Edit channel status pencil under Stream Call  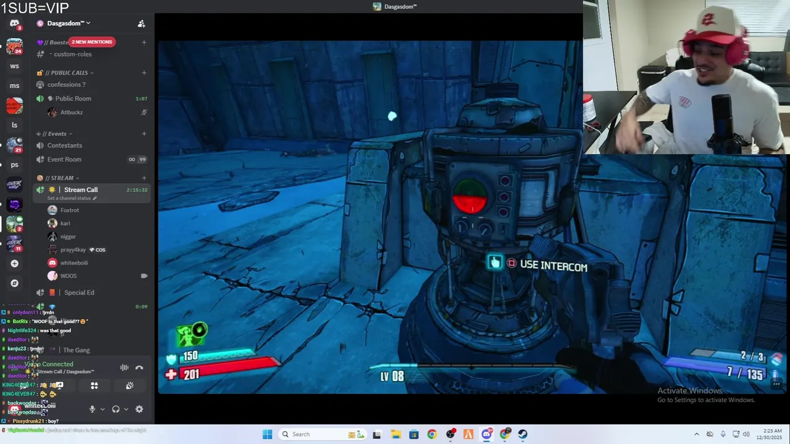point(95,199)
